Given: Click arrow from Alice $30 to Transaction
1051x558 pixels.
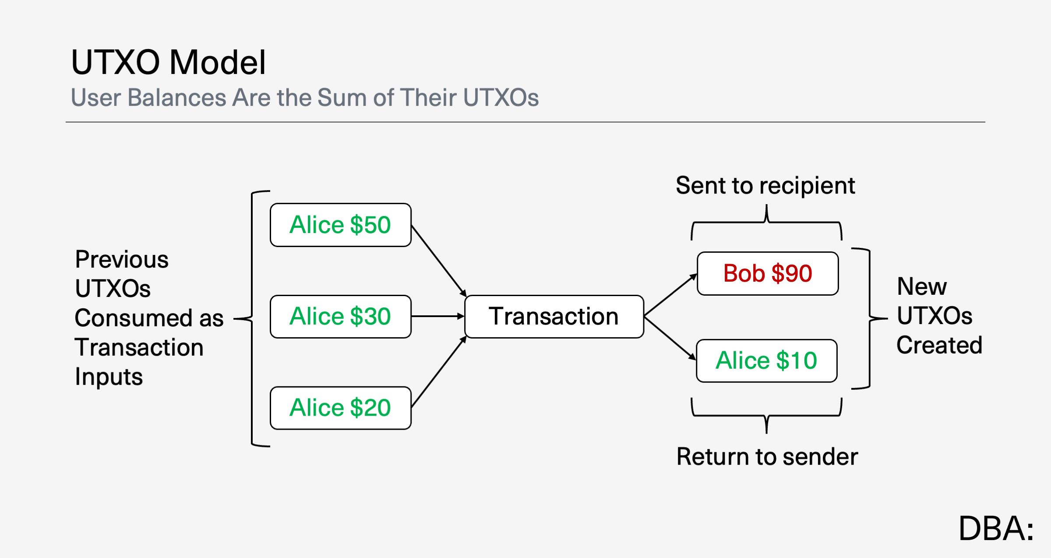Looking at the screenshot, I should 438,316.
